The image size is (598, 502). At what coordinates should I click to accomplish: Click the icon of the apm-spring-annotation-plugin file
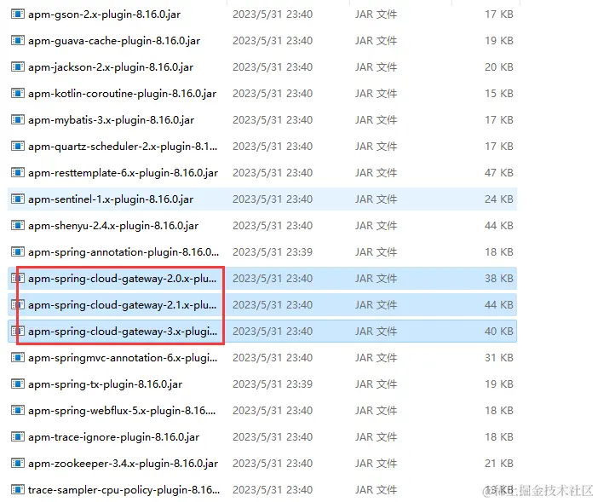point(18,251)
